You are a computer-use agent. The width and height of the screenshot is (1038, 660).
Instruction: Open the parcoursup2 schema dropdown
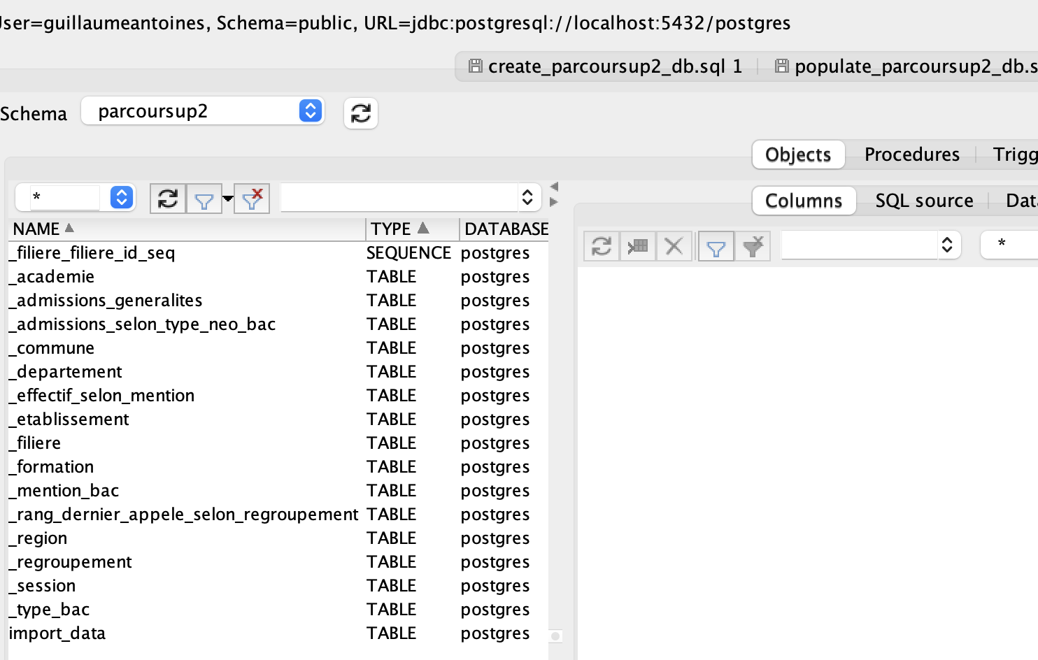coord(203,111)
